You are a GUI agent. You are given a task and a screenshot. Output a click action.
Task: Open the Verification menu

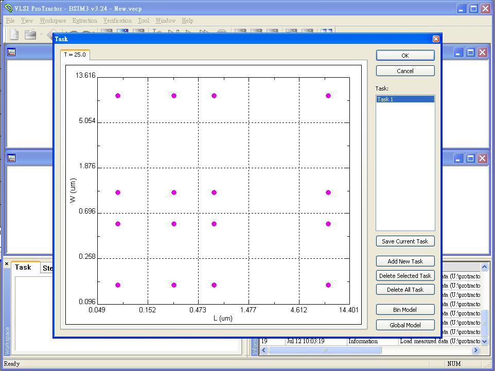pyautogui.click(x=117, y=21)
